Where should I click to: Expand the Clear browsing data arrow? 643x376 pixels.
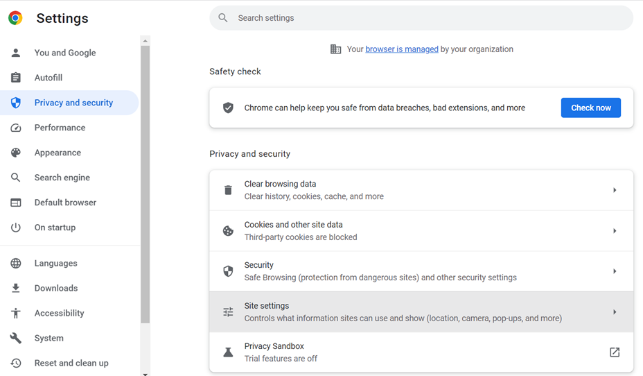pos(614,190)
